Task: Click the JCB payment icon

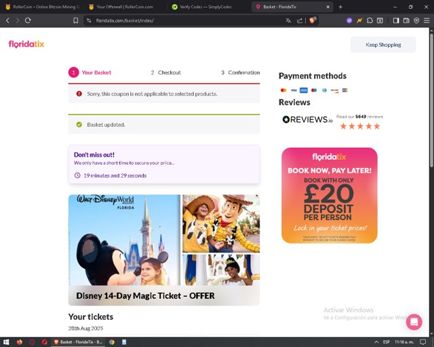Action: [344, 90]
